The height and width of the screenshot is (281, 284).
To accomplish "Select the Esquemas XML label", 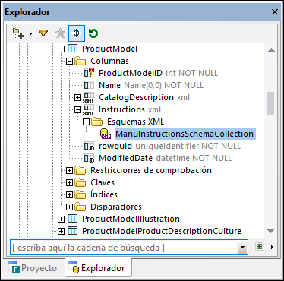I will (x=135, y=122).
